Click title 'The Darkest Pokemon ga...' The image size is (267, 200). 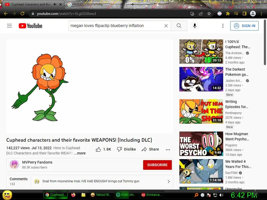237,72
